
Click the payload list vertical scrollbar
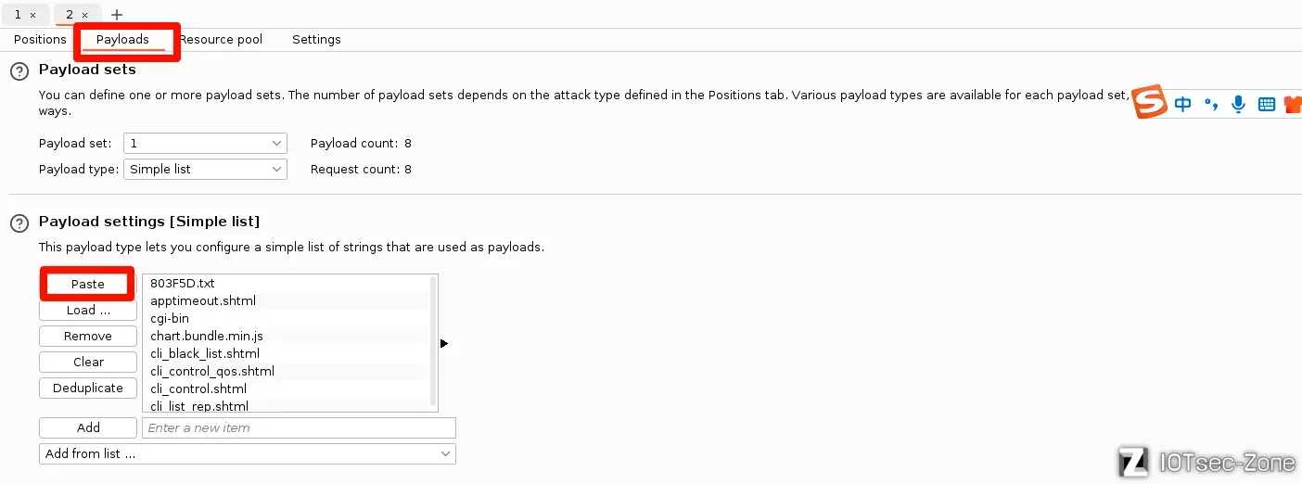pos(433,343)
